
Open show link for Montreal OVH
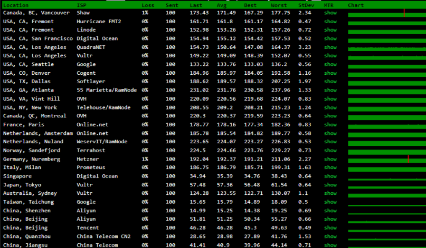pos(330,116)
